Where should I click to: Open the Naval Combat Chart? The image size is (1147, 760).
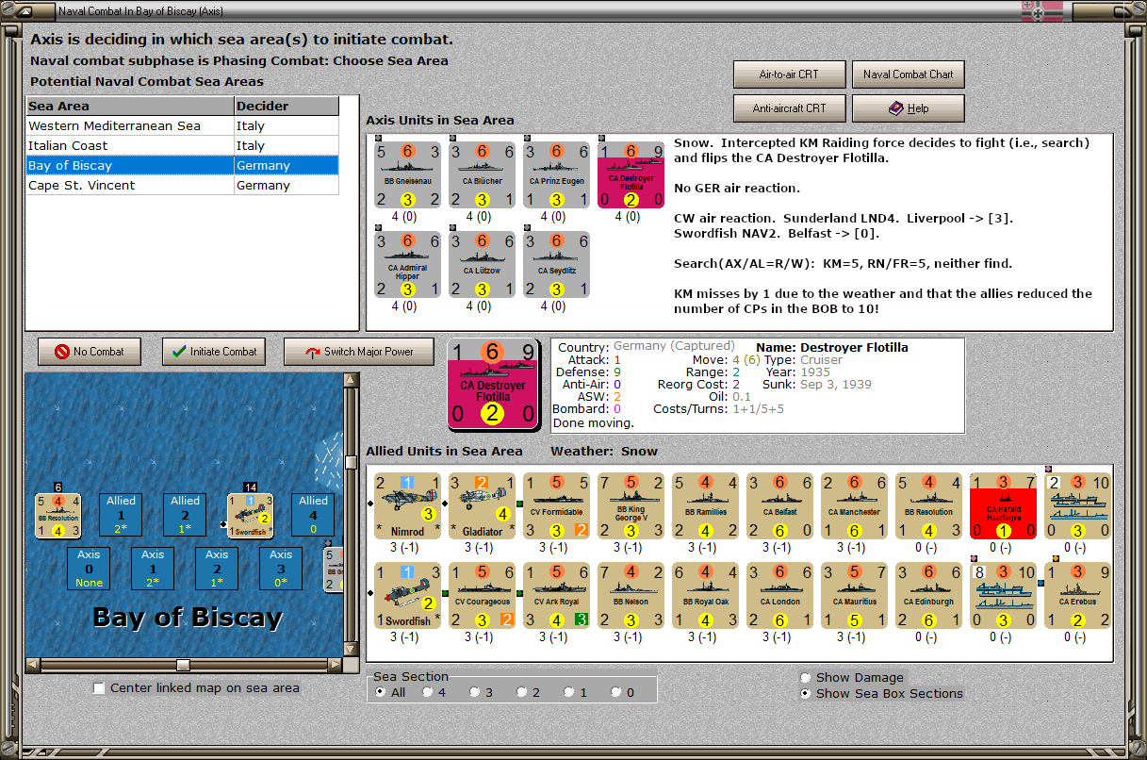[909, 74]
